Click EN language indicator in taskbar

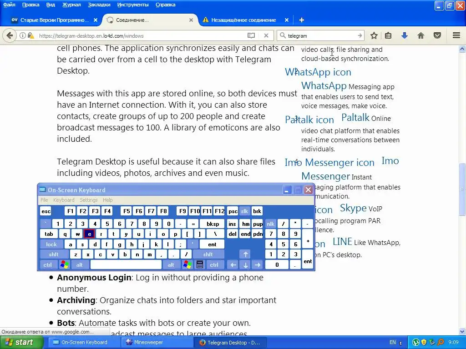393,342
